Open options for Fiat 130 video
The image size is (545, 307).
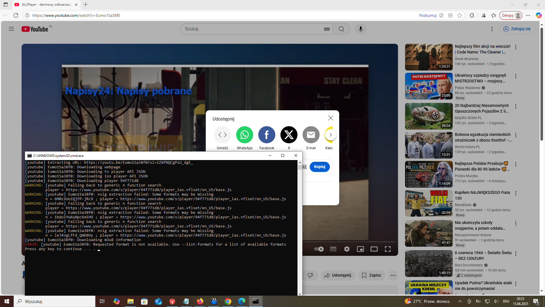[x=516, y=193]
